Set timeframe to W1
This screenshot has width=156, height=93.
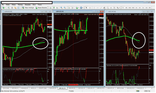click(x=147, y=8)
